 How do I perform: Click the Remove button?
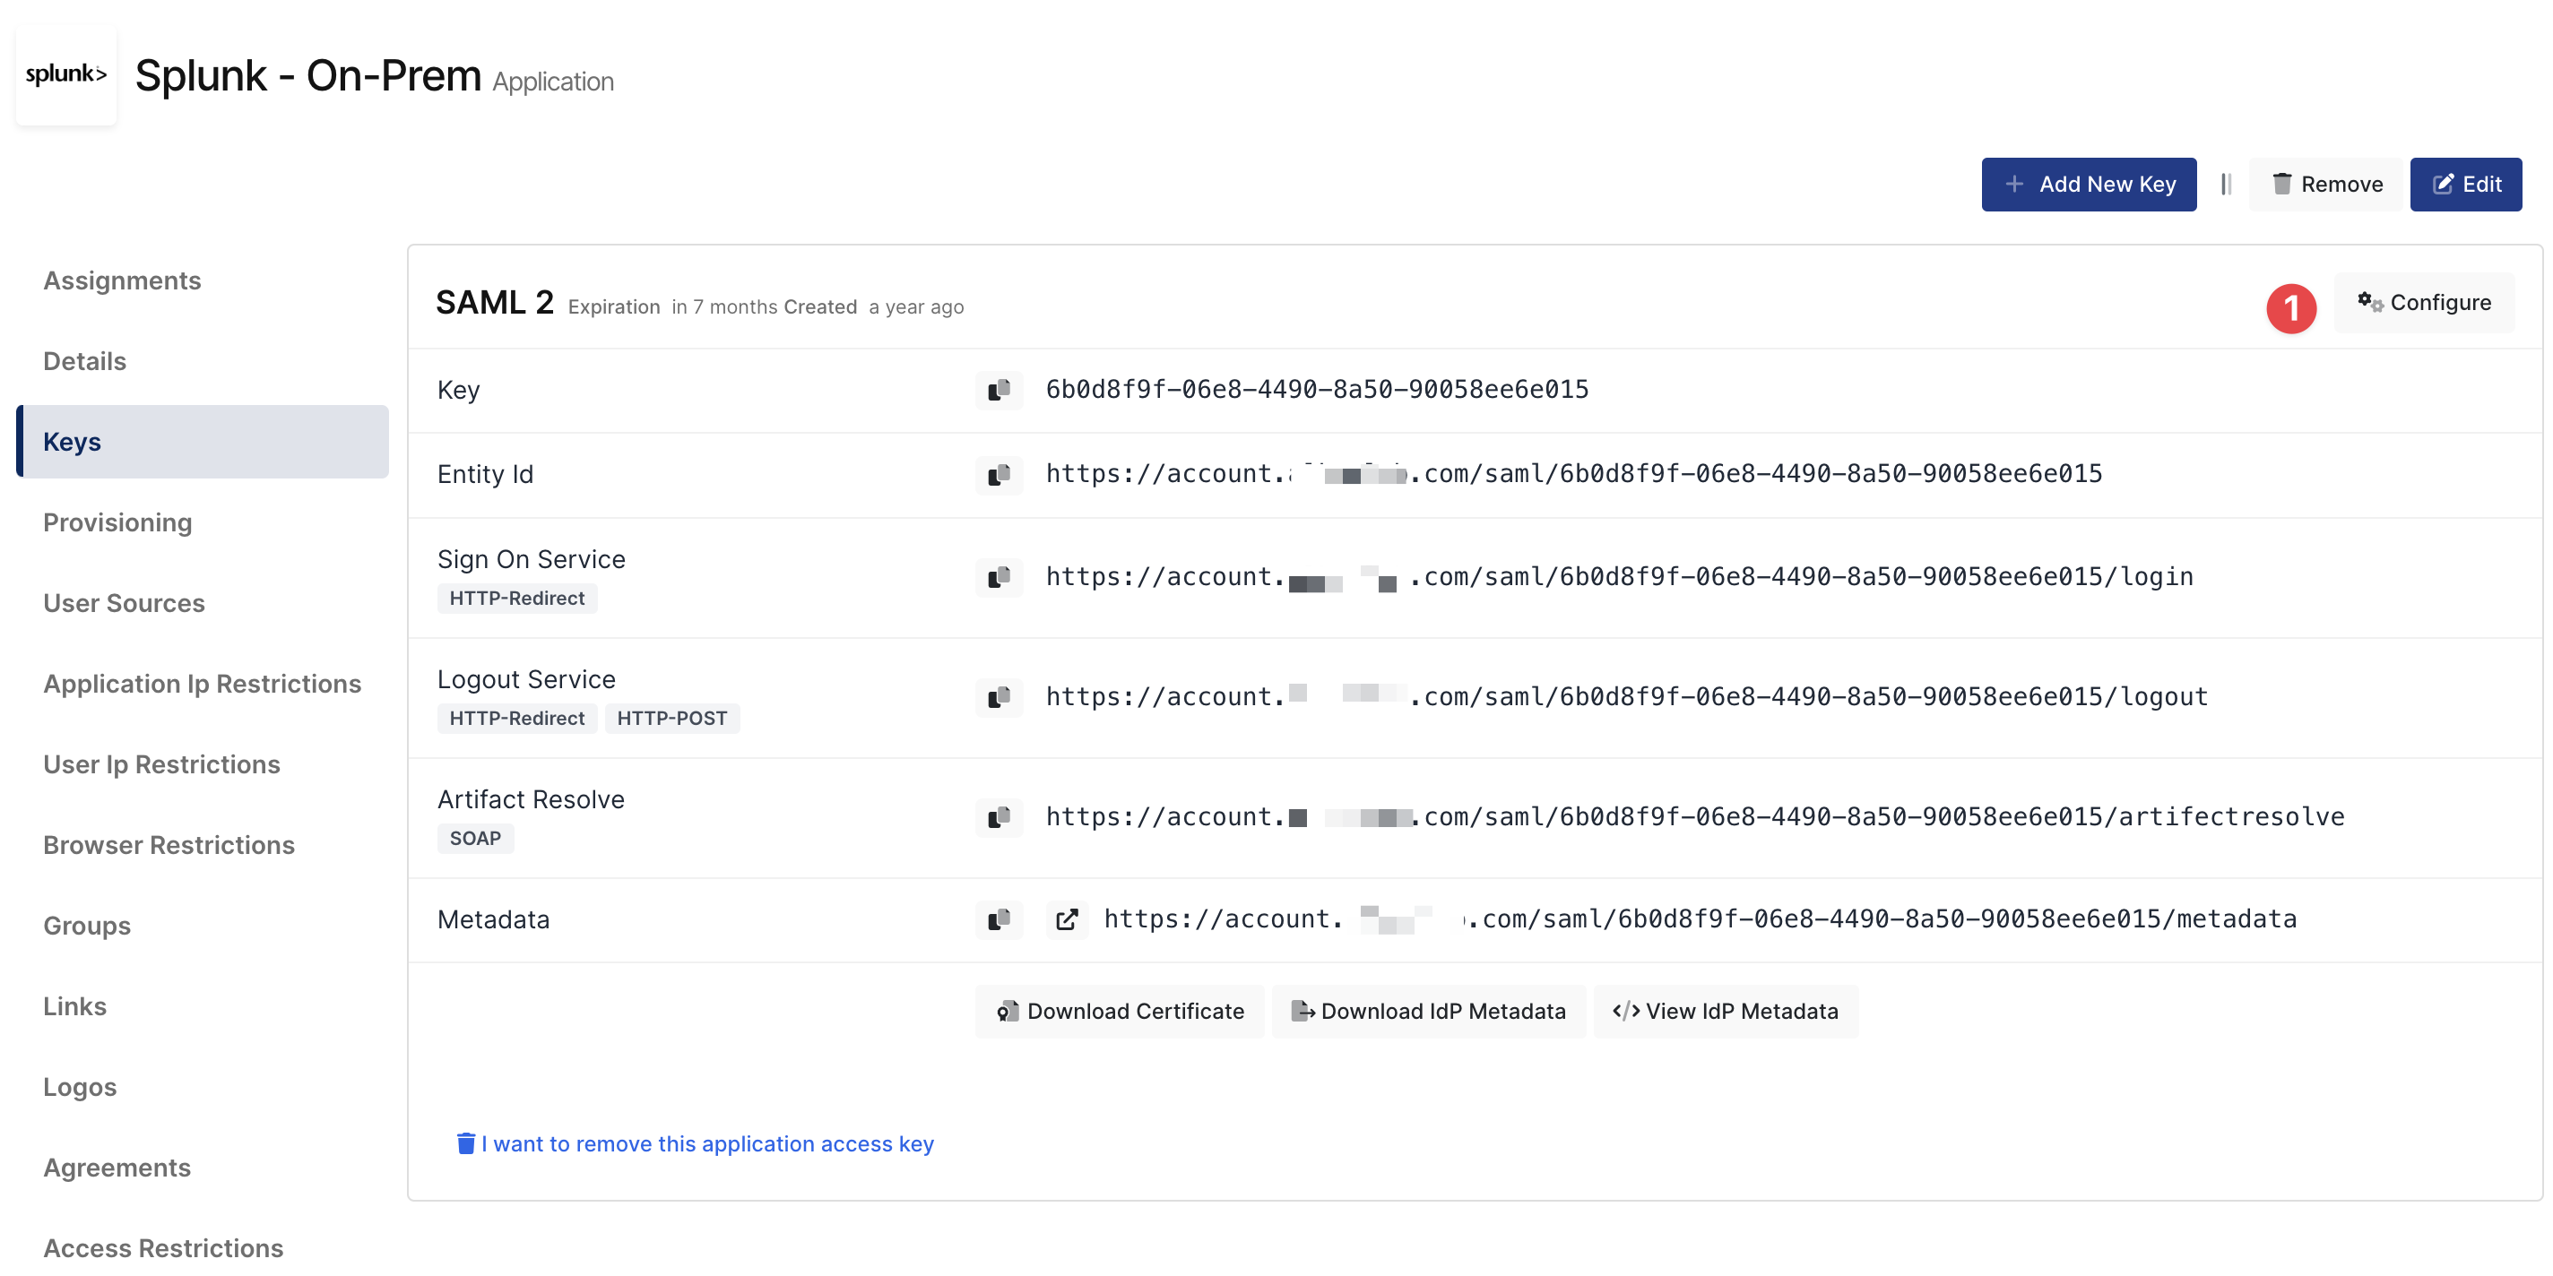(x=2326, y=185)
